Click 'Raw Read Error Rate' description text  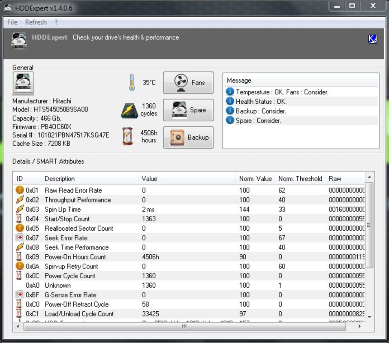click(x=73, y=190)
